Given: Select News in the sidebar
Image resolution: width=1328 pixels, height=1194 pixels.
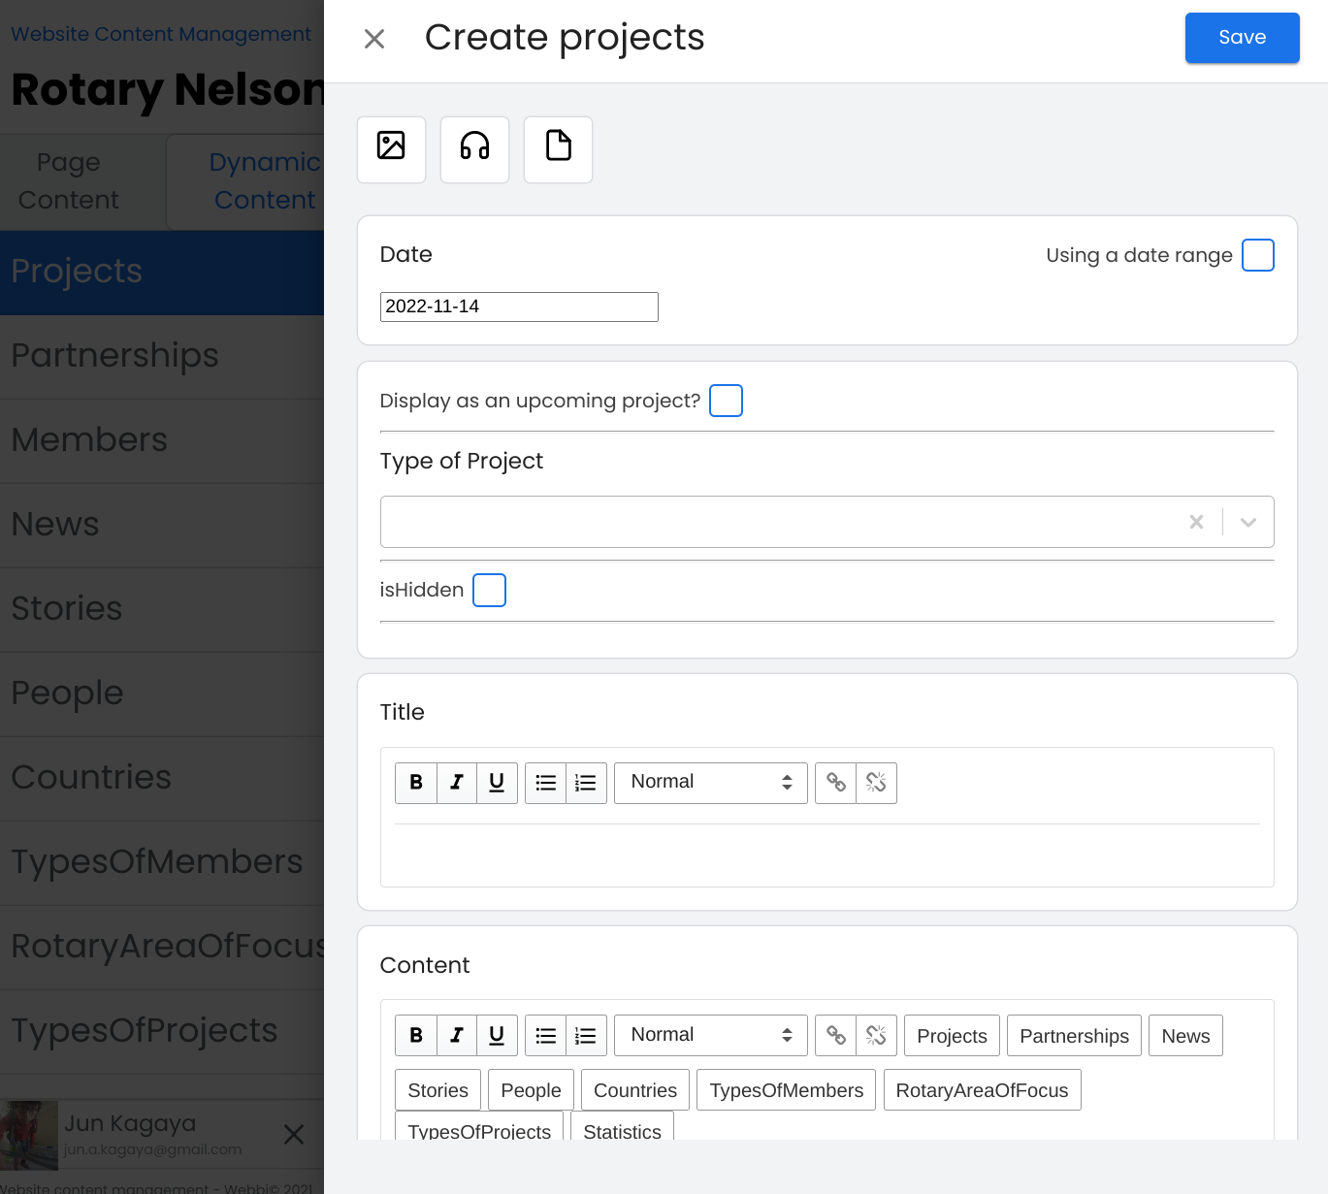Looking at the screenshot, I should click(162, 526).
